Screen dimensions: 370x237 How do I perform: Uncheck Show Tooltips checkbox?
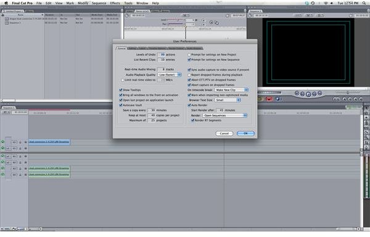pos(121,90)
